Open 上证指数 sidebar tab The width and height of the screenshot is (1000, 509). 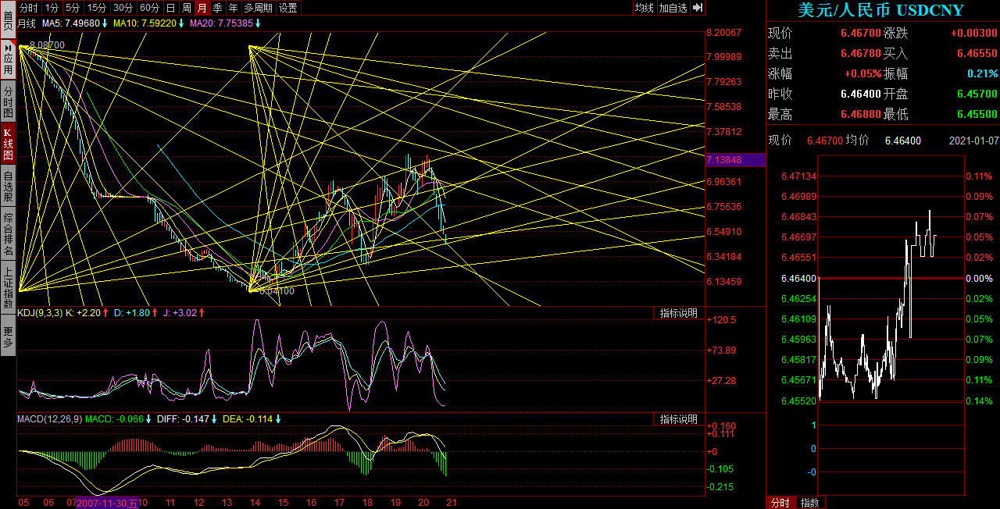8,287
